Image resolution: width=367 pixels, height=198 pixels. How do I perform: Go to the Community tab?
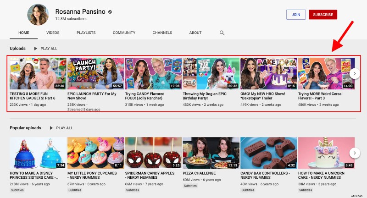(124, 33)
